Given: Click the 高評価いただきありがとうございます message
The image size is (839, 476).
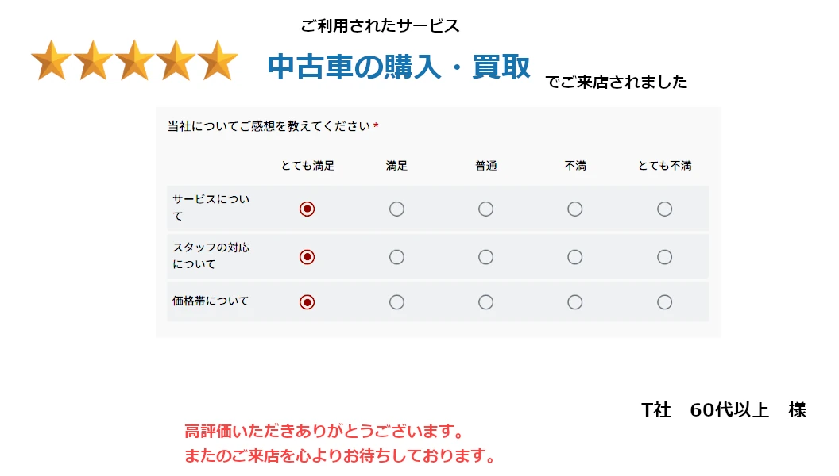Looking at the screenshot, I should (324, 432).
